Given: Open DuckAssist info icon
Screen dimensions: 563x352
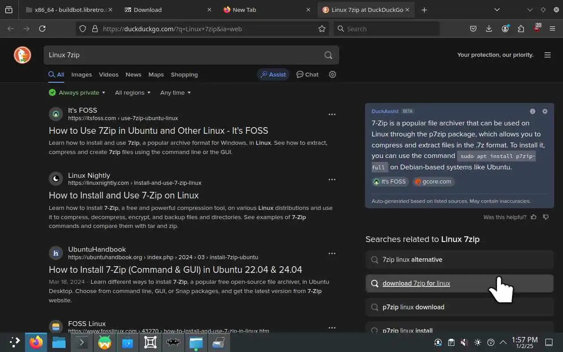Looking at the screenshot, I should (x=533, y=111).
